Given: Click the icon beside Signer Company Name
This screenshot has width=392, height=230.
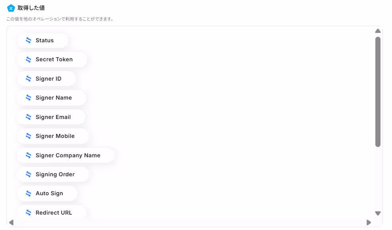Looking at the screenshot, I should [29, 155].
